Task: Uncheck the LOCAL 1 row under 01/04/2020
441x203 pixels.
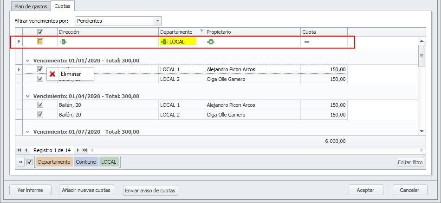Action: coord(40,105)
